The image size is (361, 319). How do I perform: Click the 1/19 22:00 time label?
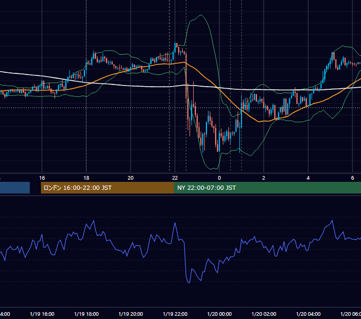click(x=175, y=314)
